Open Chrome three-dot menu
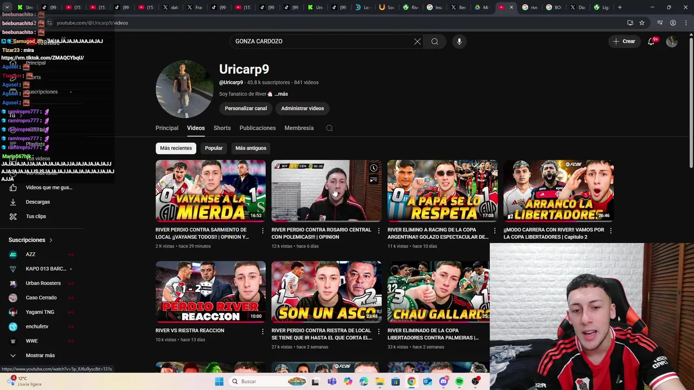This screenshot has height=390, width=694. [685, 23]
